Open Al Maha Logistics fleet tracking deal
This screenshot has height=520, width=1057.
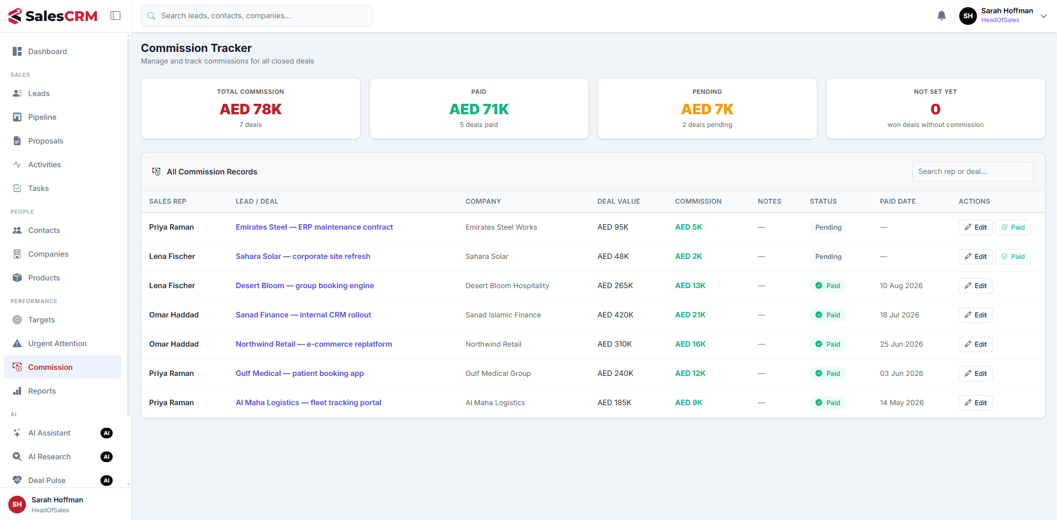pos(308,403)
